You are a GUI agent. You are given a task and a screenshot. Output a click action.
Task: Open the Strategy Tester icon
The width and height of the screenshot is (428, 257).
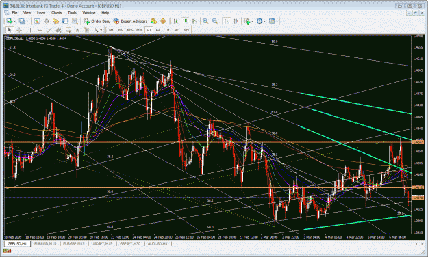coord(75,21)
